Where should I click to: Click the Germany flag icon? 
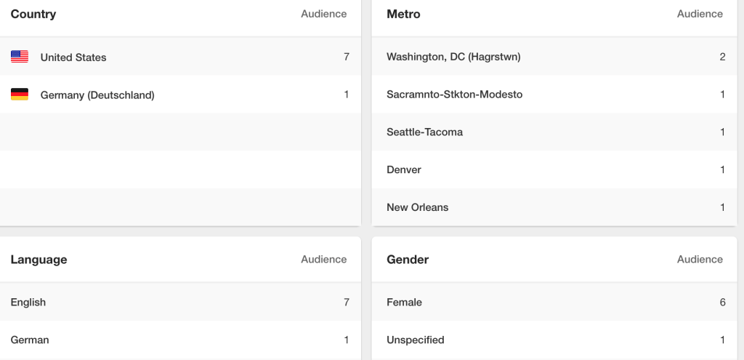(x=20, y=95)
